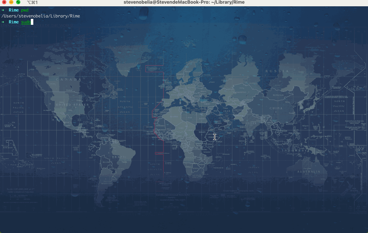Click the window title showing ~/Library/Rime
This screenshot has height=233, width=368.
[184, 2]
